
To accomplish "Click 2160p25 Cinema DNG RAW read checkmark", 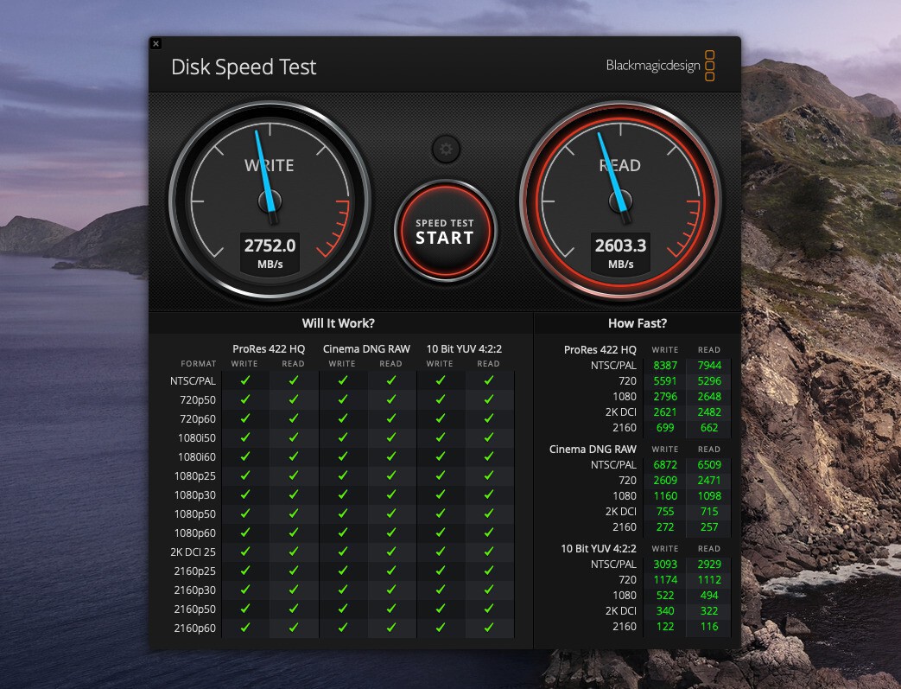I will (x=391, y=570).
